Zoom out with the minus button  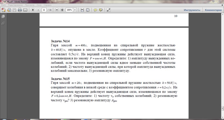[57, 10]
